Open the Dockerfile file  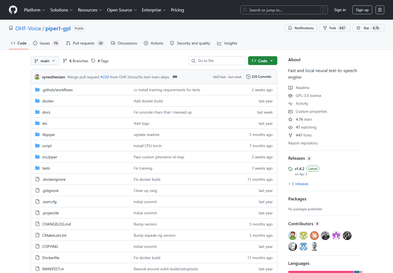coord(51,258)
